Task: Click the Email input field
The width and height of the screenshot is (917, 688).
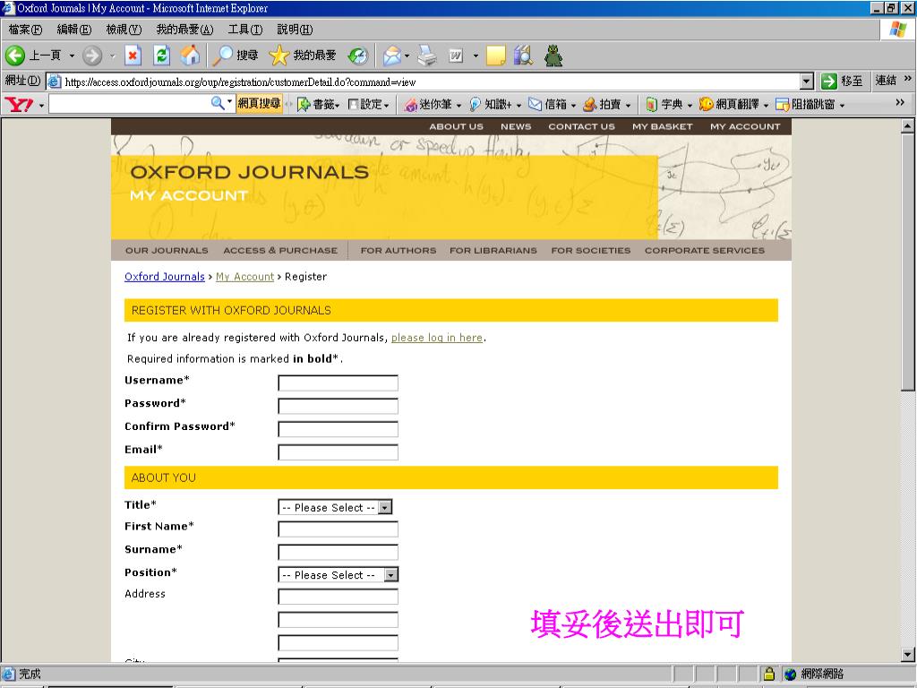Action: 338,452
